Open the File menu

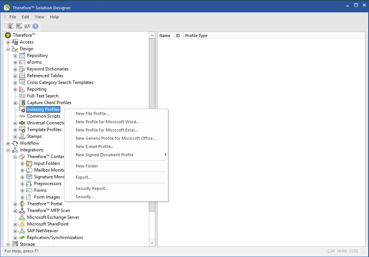13,17
